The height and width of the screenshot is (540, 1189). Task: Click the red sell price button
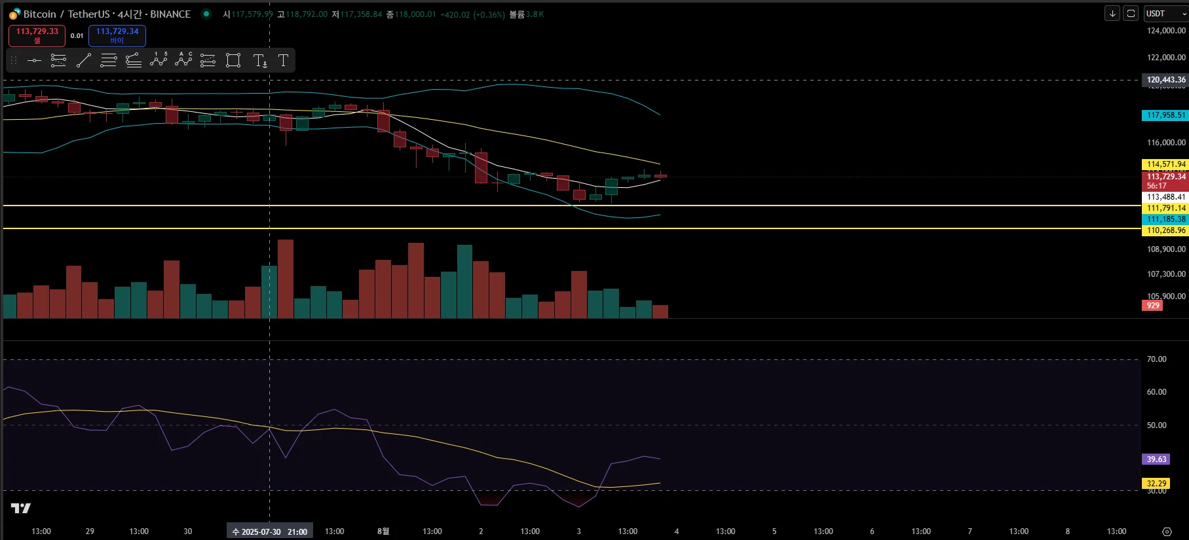(x=37, y=35)
